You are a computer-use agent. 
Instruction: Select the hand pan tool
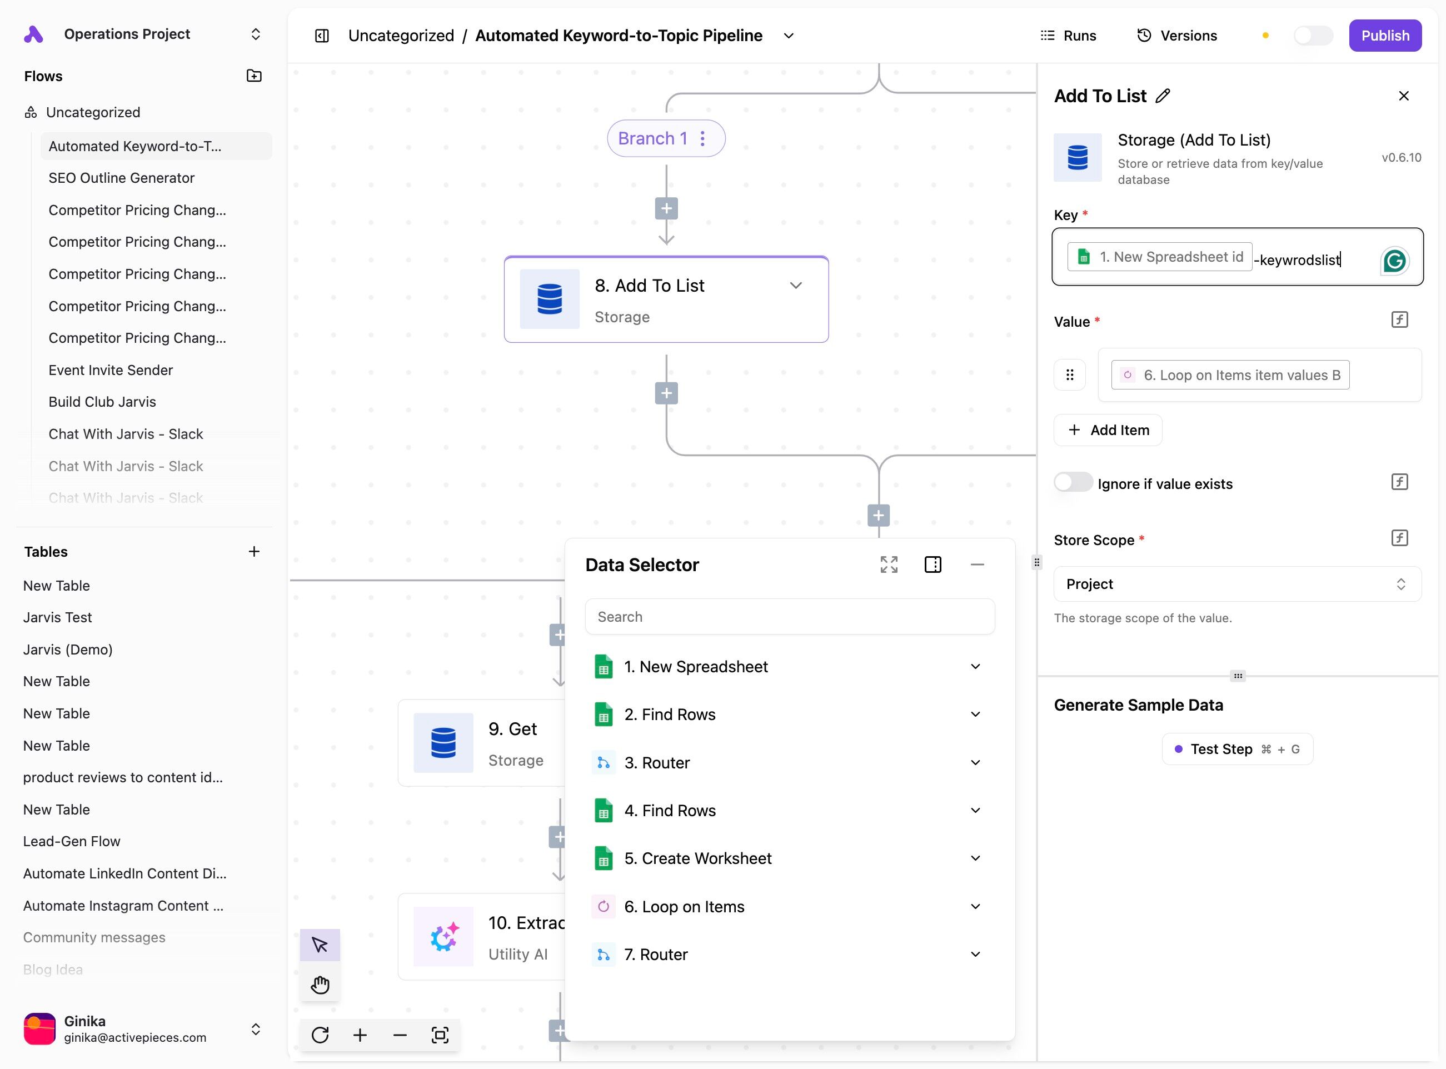click(x=320, y=985)
